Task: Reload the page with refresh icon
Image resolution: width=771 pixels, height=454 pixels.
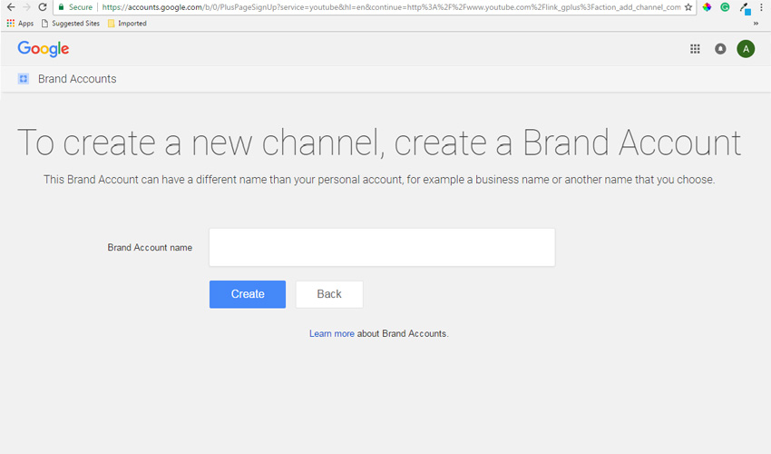Action: point(43,7)
